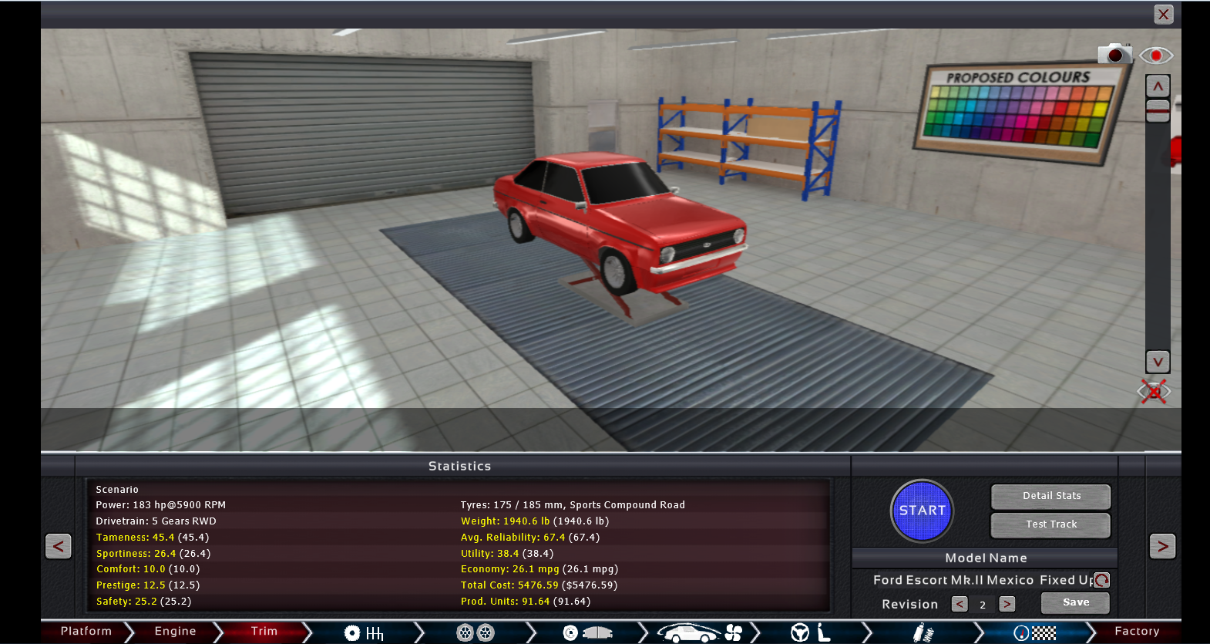Open the testing tab with checkered flag icon
The height and width of the screenshot is (644, 1210).
pos(1034,633)
